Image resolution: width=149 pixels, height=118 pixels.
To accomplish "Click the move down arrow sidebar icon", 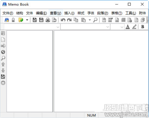I will coord(3,70).
